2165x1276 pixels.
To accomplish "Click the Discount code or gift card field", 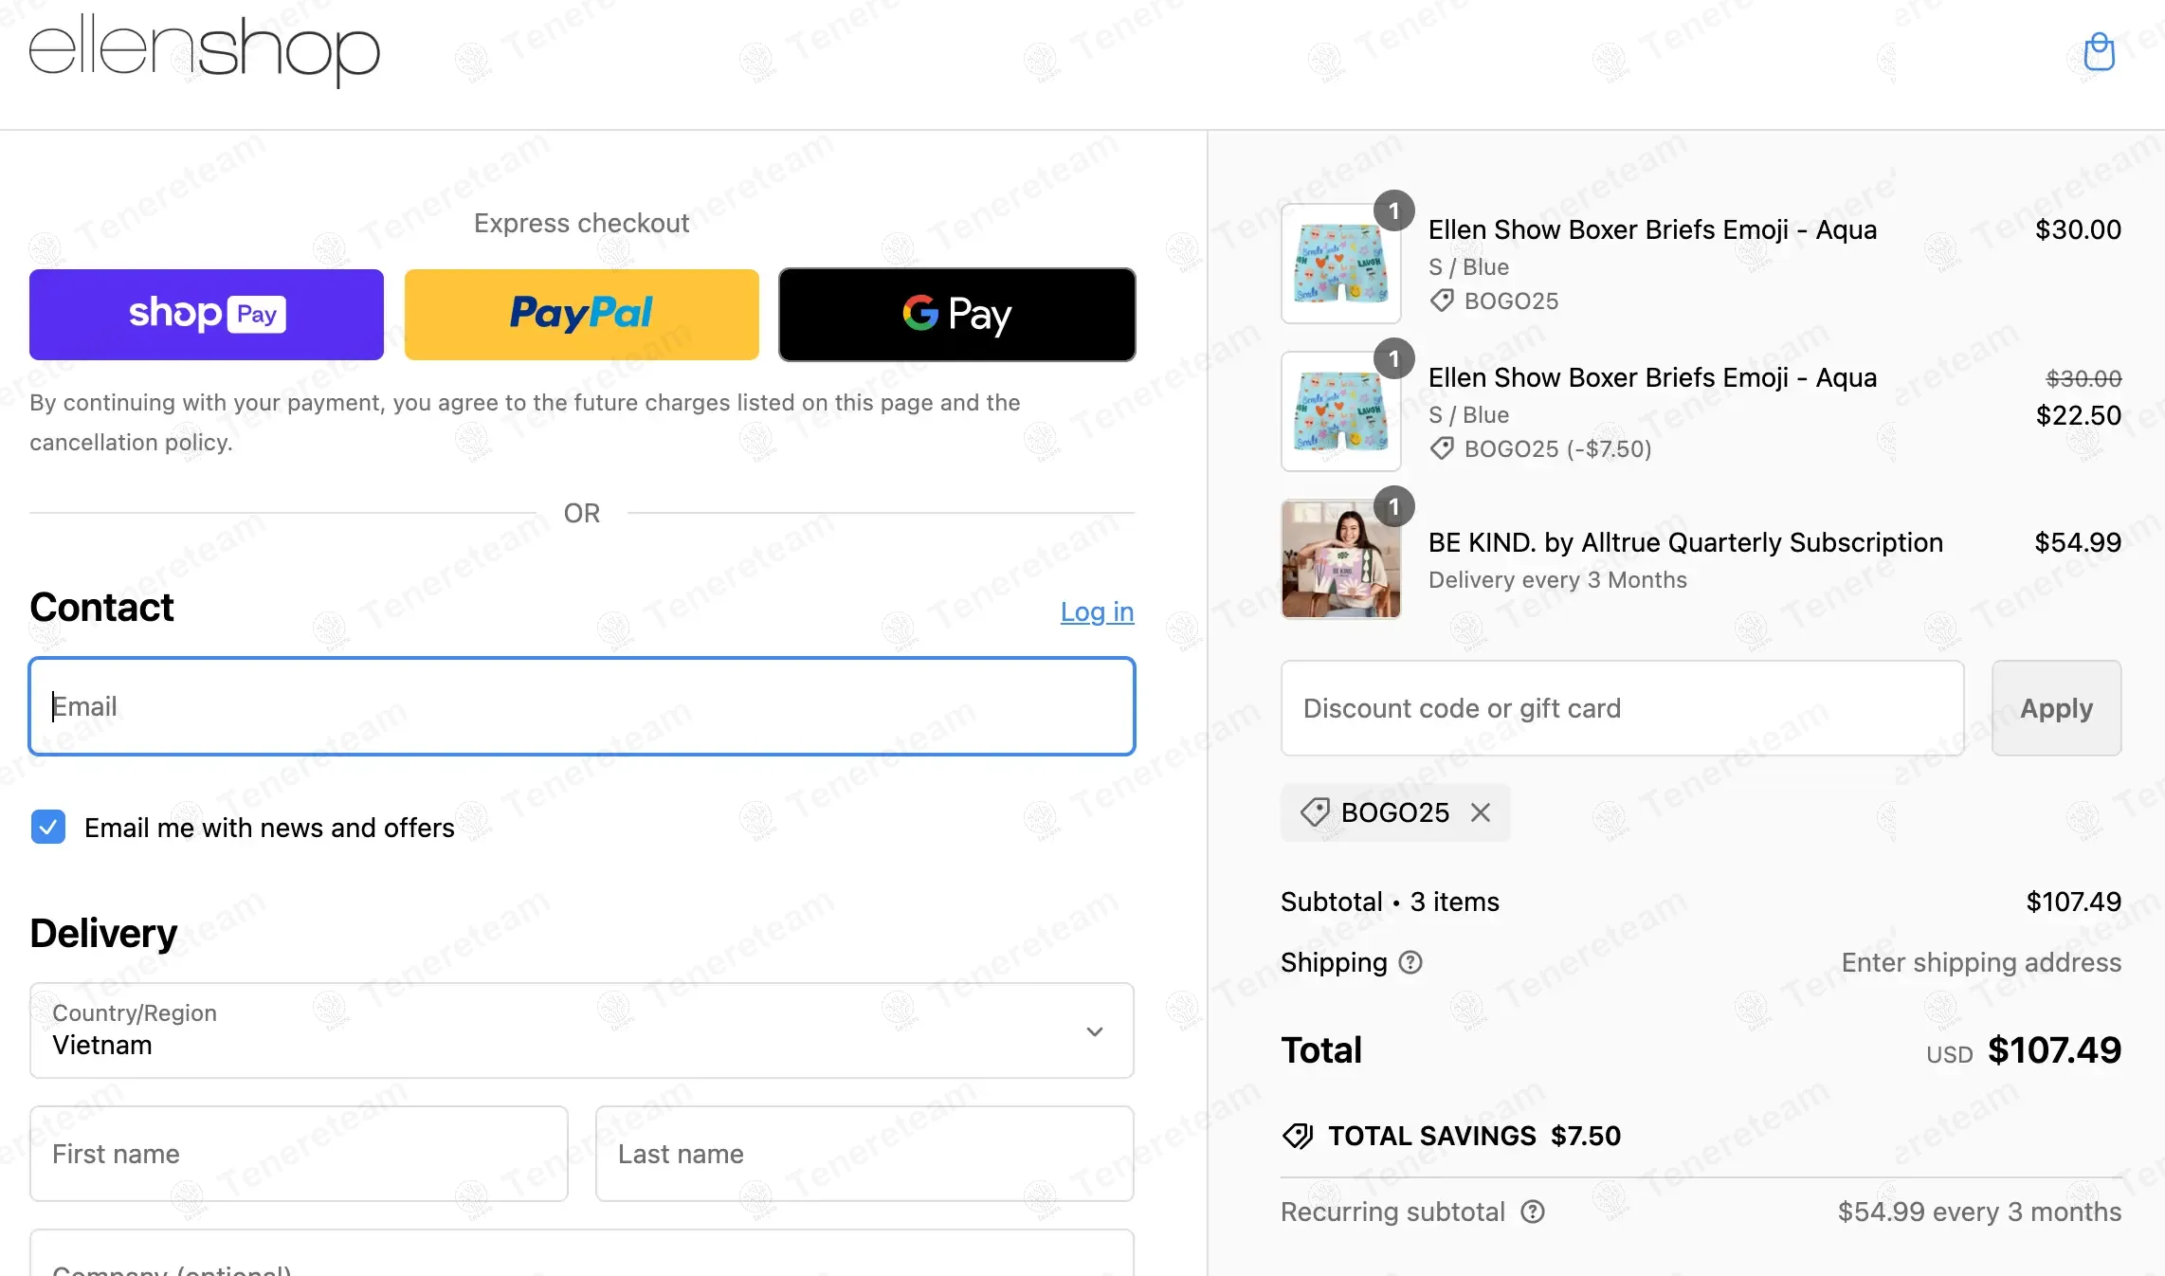I will point(1622,708).
